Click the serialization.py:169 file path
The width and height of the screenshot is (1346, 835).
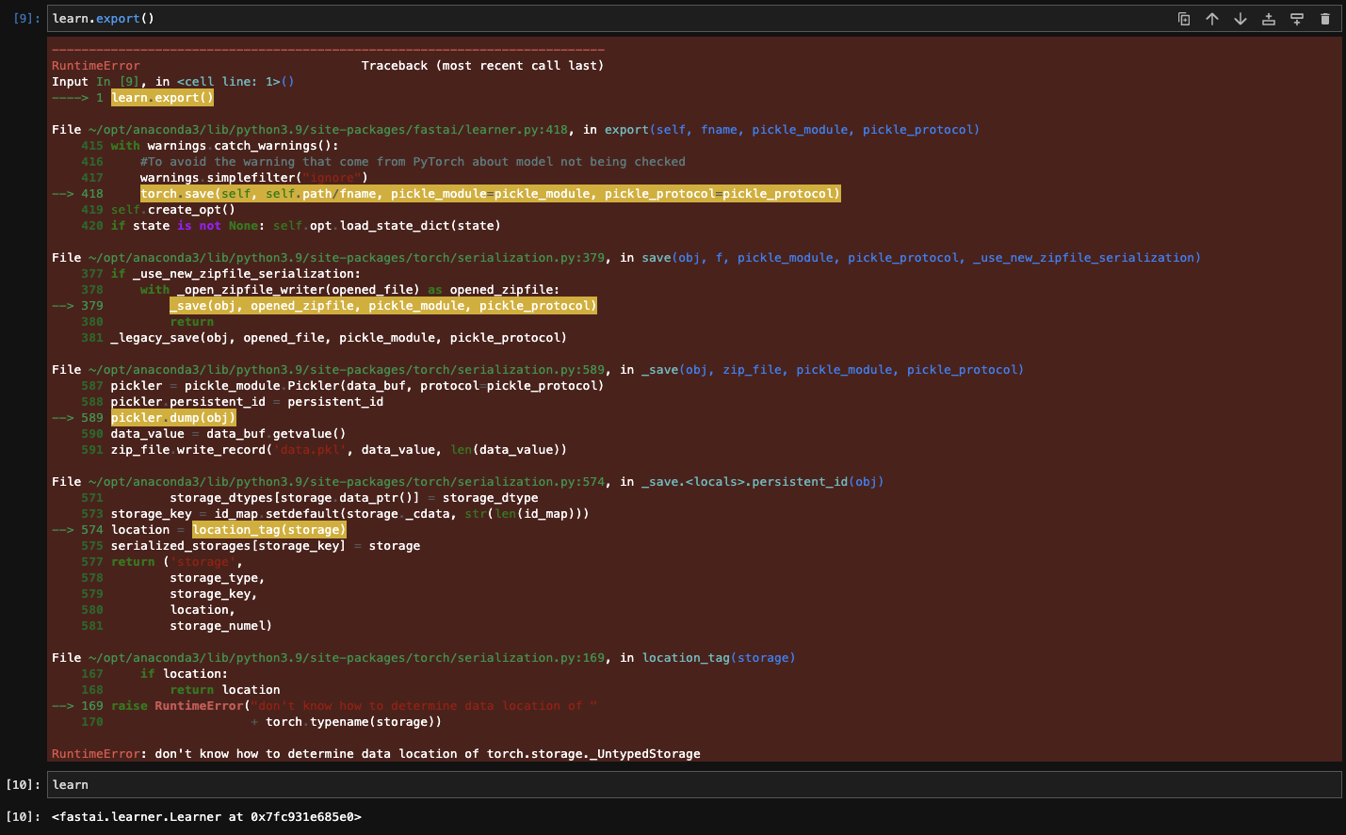pos(347,658)
